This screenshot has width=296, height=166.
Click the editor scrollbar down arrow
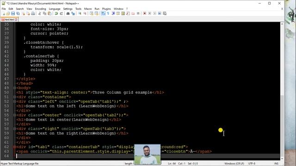coord(282,159)
